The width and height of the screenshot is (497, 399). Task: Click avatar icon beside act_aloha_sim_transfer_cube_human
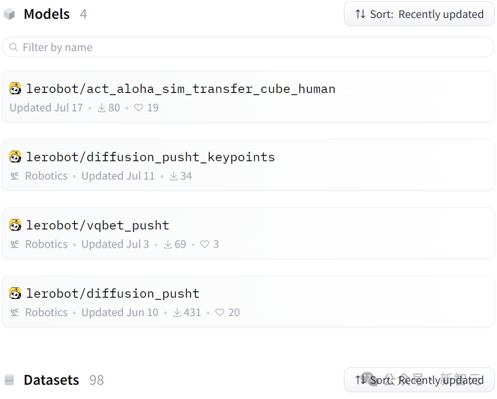tap(15, 89)
